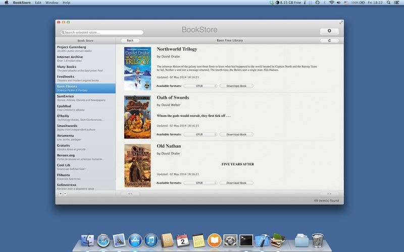The width and height of the screenshot is (404, 252).
Task: Click the search magnifier icon in search field
Action: click(63, 32)
